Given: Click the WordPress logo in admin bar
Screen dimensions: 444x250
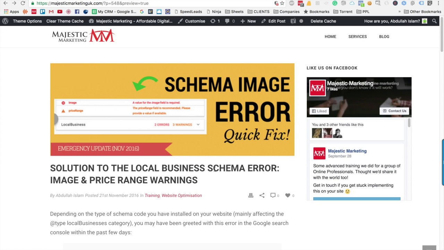Looking at the screenshot, I should (x=5, y=21).
